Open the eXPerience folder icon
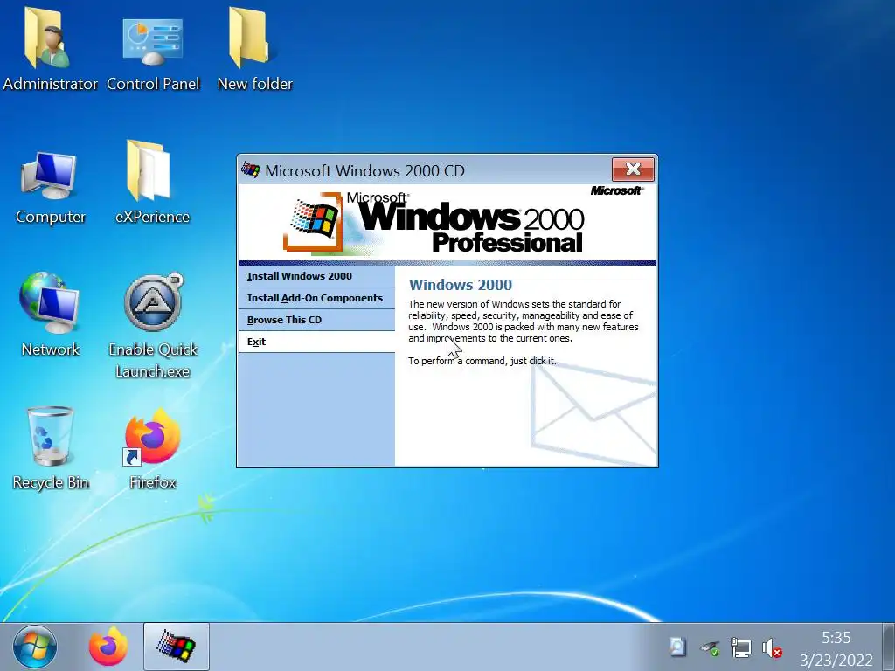895x671 pixels. point(152,183)
